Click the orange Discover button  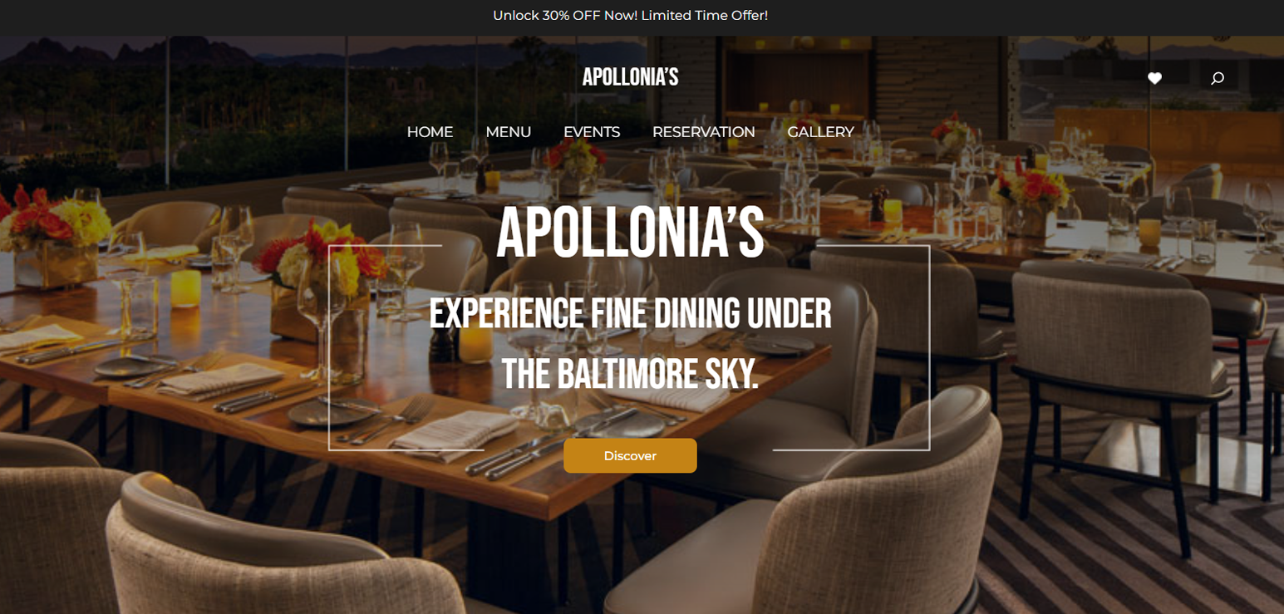(x=630, y=455)
